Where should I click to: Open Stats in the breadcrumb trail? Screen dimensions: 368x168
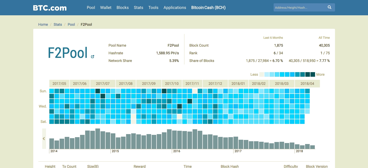coord(58,24)
